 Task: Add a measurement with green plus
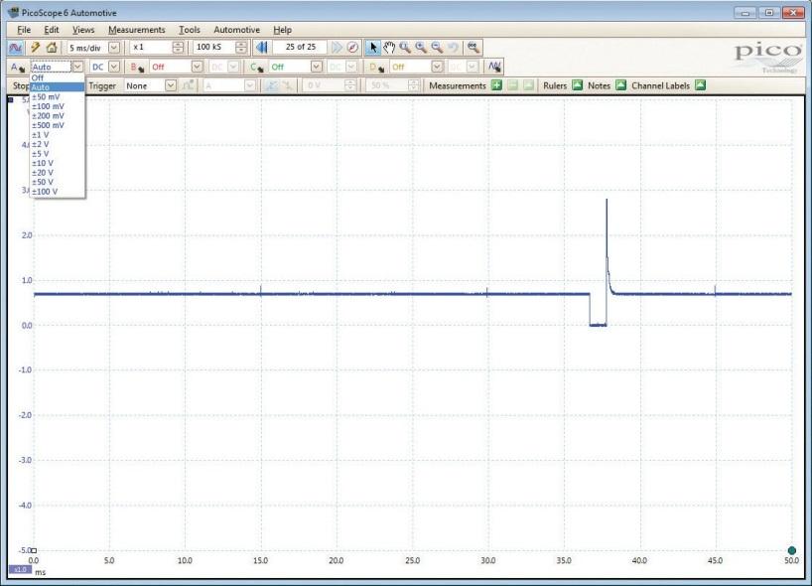click(496, 85)
